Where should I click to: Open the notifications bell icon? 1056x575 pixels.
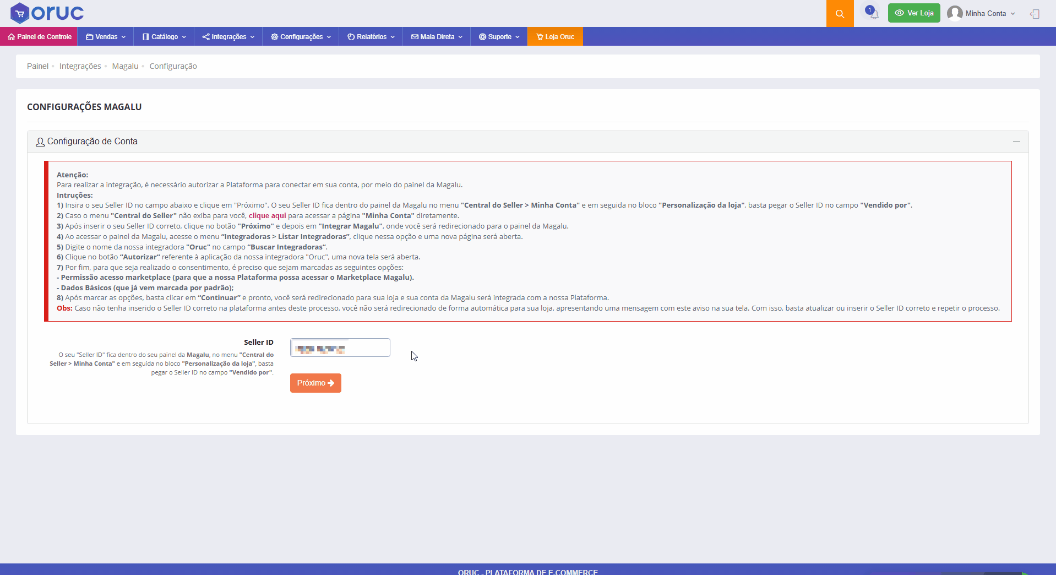coord(873,14)
